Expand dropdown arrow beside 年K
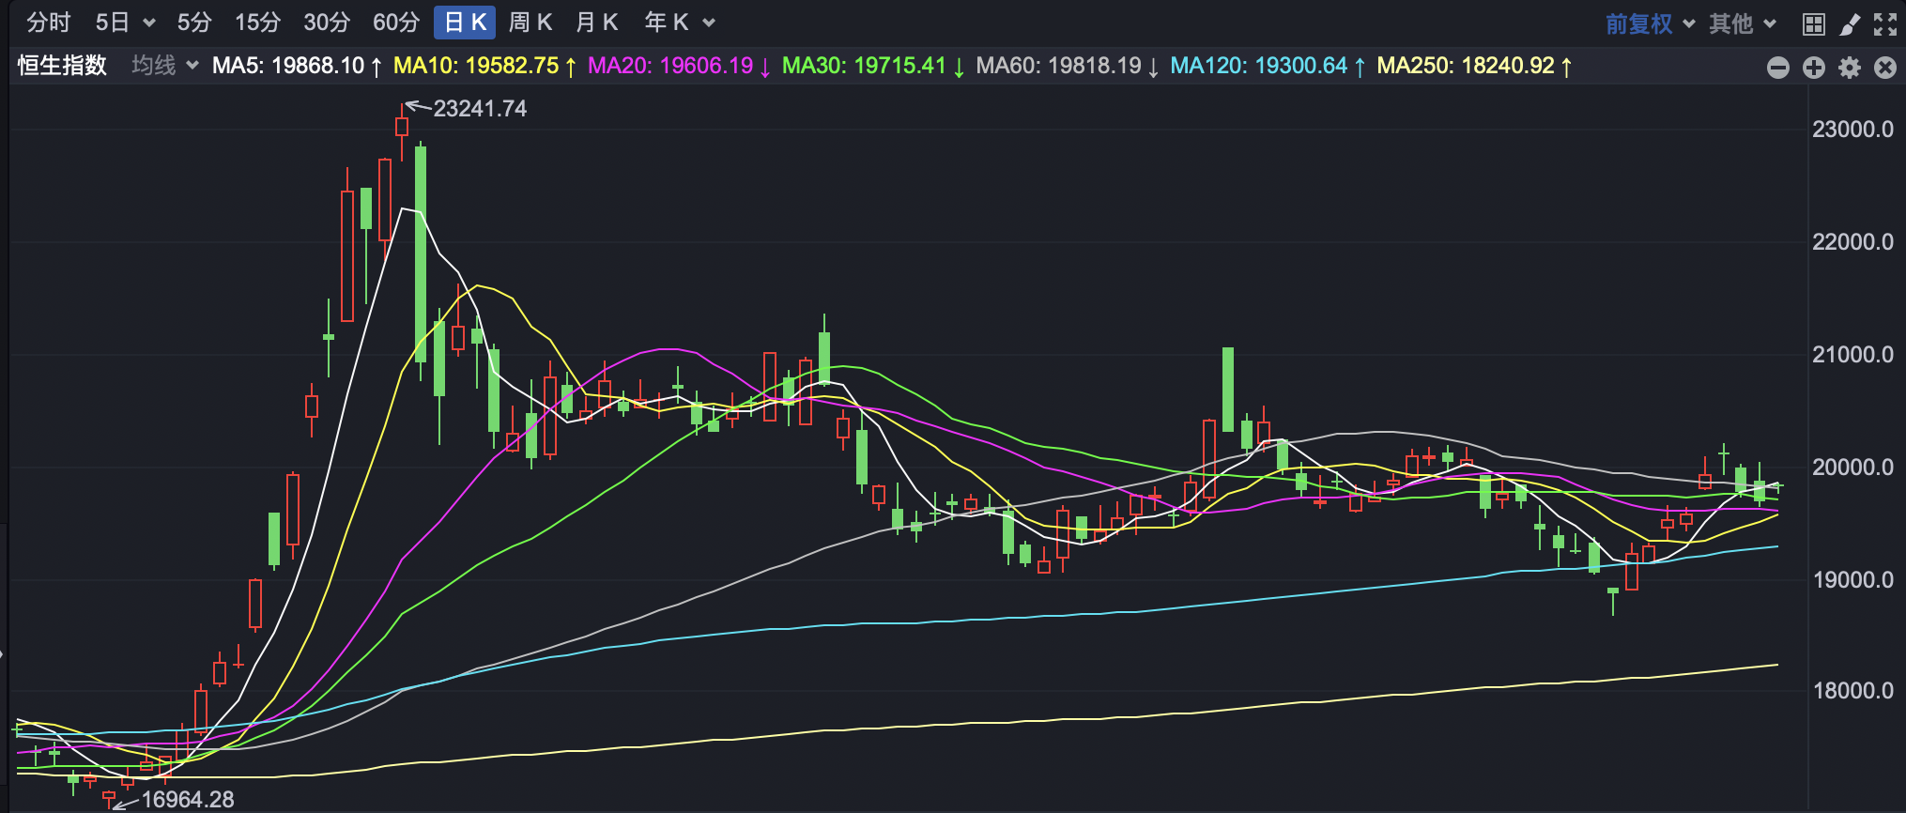Viewport: 1906px width, 813px height. coord(709,23)
